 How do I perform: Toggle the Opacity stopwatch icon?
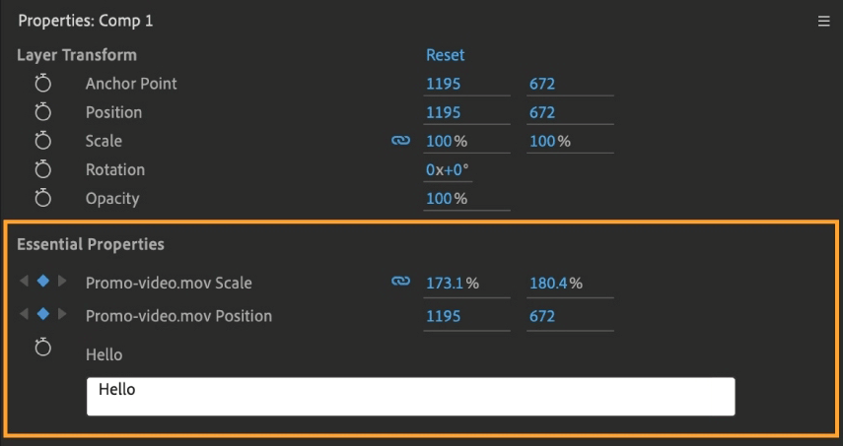[42, 198]
